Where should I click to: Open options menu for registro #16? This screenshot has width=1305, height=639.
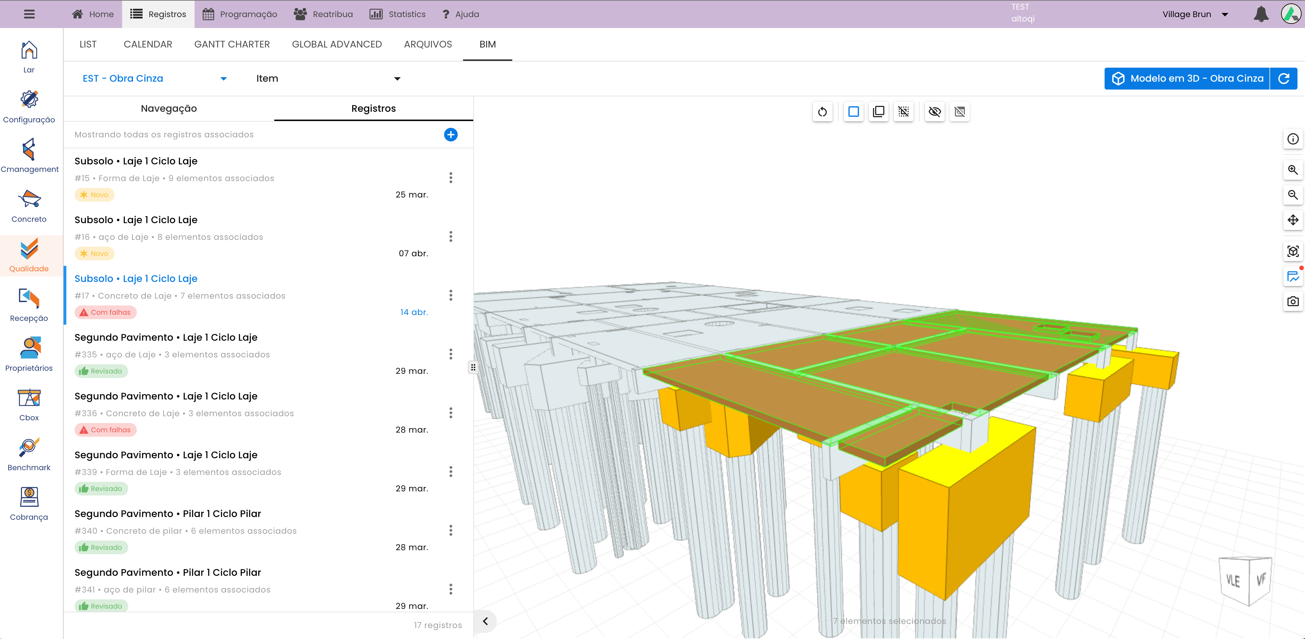coord(450,236)
